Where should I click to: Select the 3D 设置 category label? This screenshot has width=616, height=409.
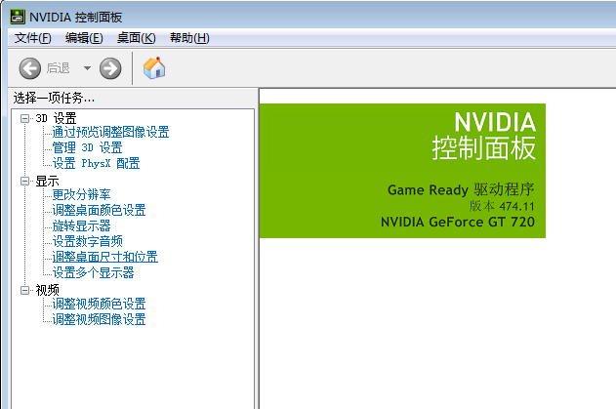(56, 118)
